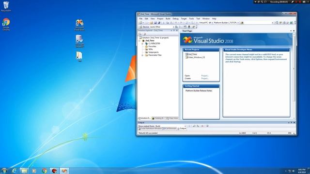Screen dimensions: 310x174
Task: Open the Microsoft Visual Studio desktop shortcut
Action: tap(79, 25)
